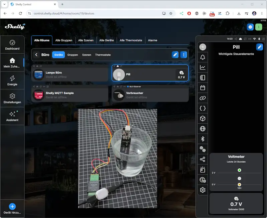The width and height of the screenshot is (267, 218).
Task: Open the Pill globe network icon
Action: (203, 129)
